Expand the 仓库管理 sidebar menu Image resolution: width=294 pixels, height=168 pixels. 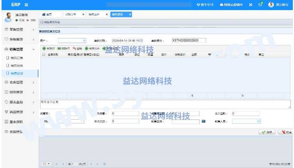pos(19,82)
